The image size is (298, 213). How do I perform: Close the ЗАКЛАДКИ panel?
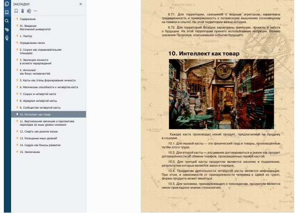tap(81, 4)
